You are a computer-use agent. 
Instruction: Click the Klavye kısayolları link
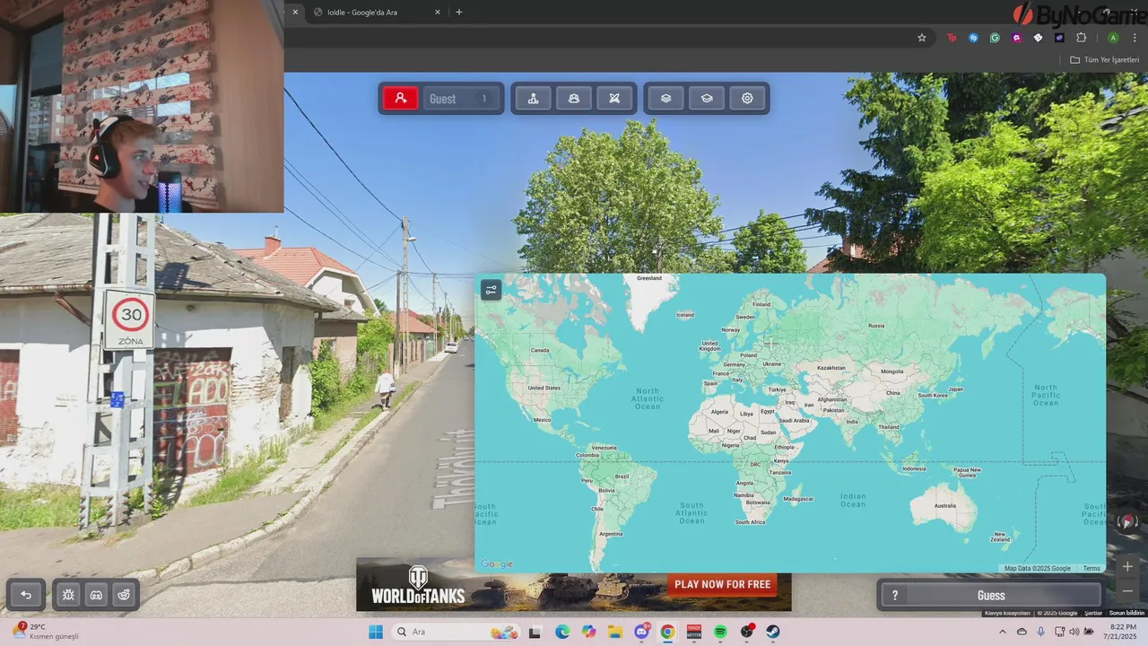tap(1005, 613)
